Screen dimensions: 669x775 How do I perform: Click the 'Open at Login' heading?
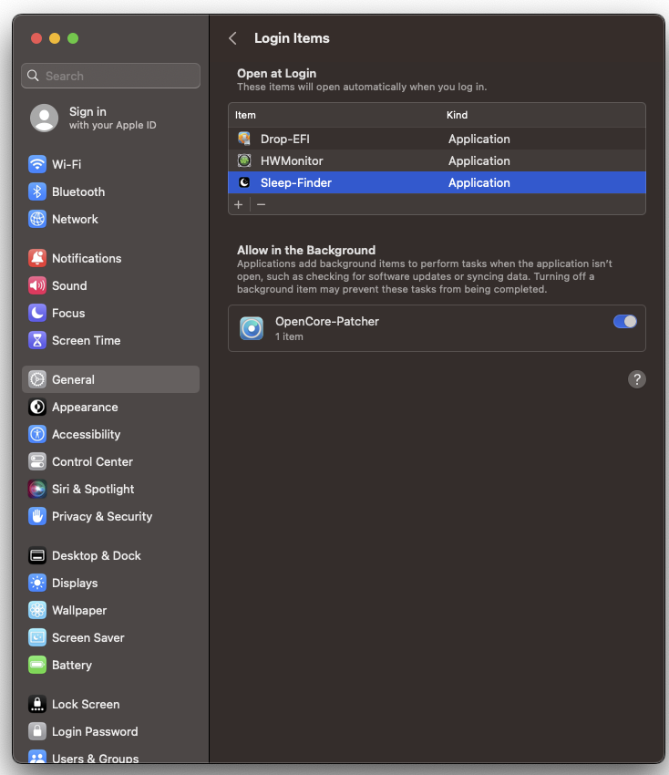277,73
